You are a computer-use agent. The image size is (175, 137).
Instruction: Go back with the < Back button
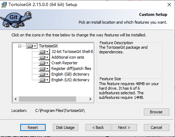(x=98, y=127)
